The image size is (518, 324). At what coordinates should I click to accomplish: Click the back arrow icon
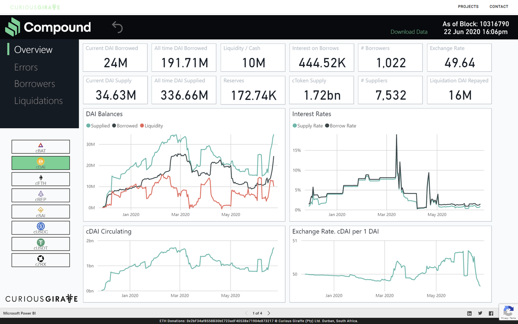(117, 27)
